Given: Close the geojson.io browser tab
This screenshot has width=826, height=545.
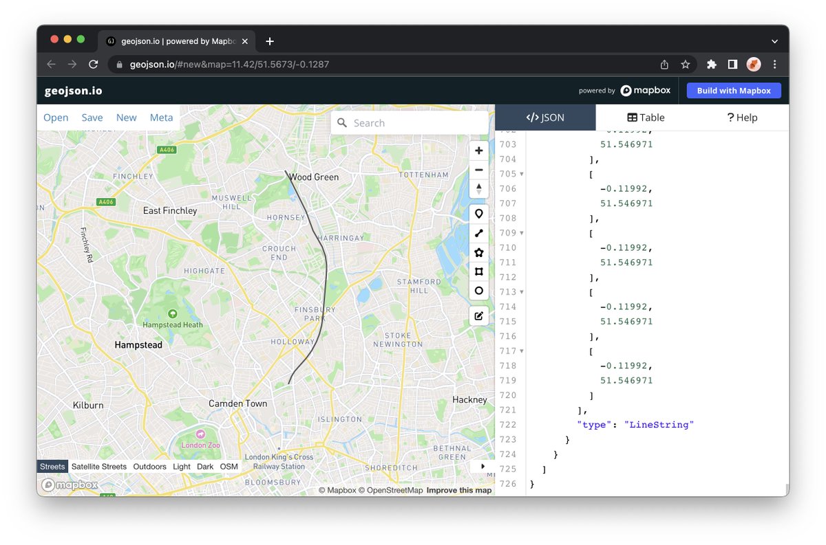Looking at the screenshot, I should [245, 41].
